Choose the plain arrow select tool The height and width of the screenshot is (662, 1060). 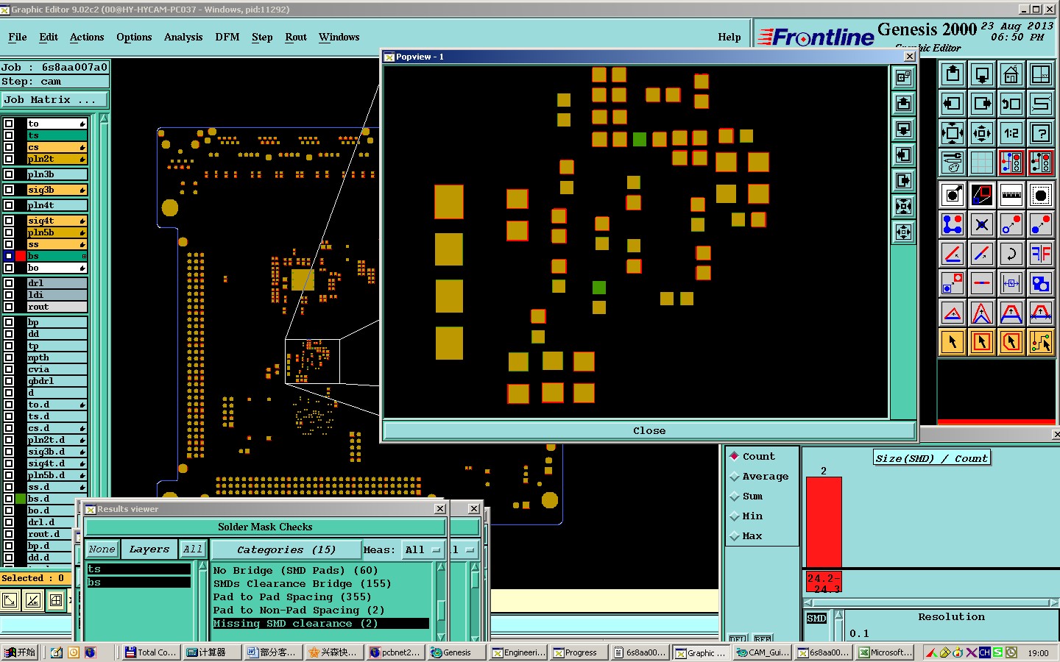[x=953, y=342]
